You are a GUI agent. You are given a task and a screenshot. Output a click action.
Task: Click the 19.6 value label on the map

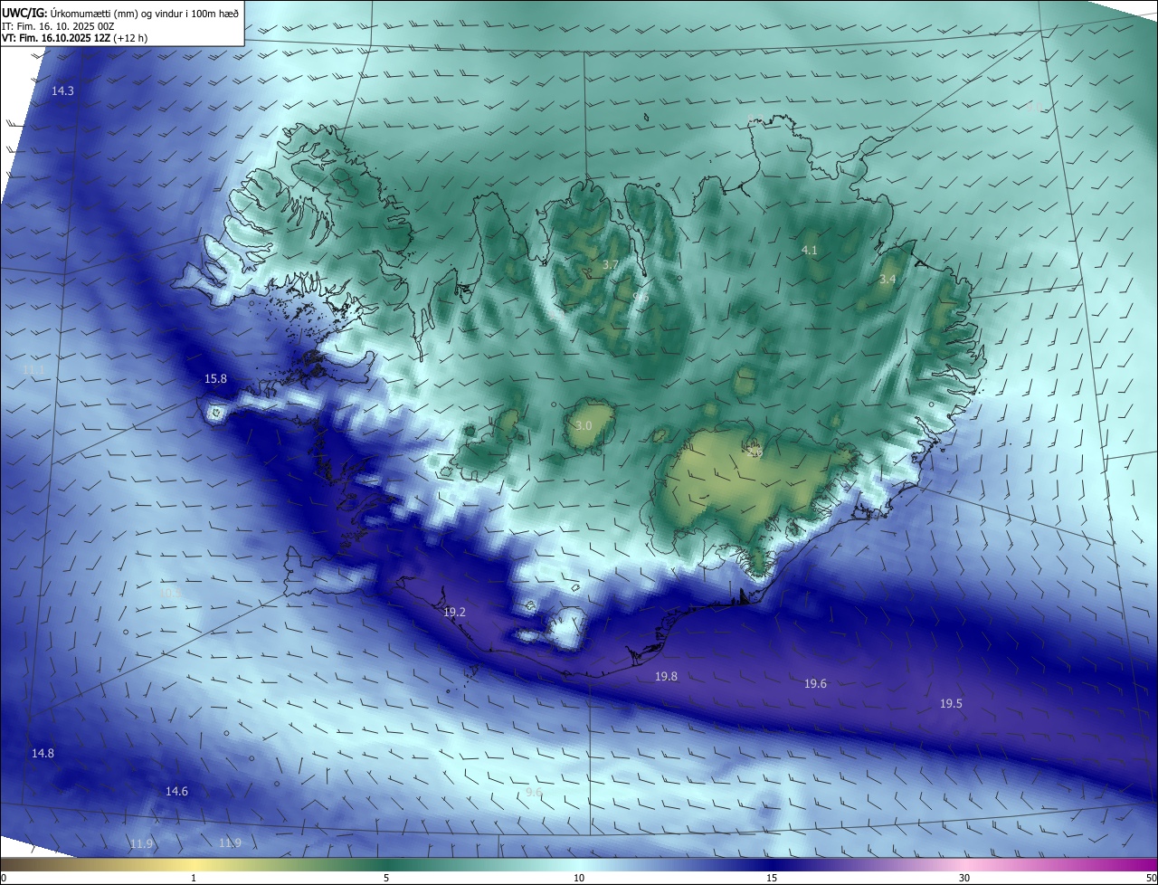[815, 684]
